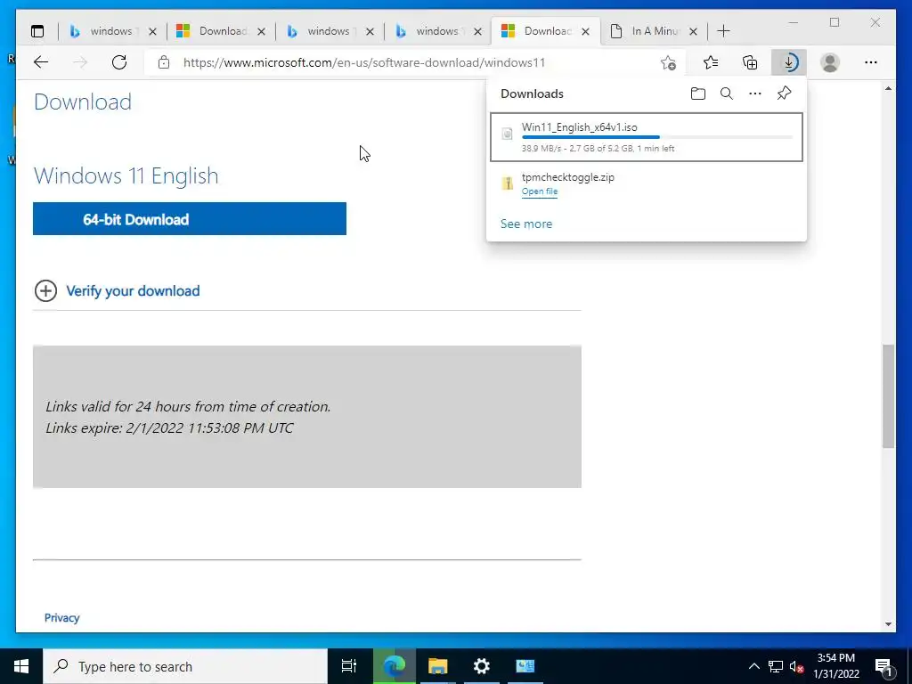The width and height of the screenshot is (912, 684).
Task: Open the Collections icon
Action: pyautogui.click(x=750, y=62)
